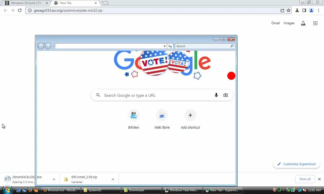Expand options for BitComet_2.09.zip download
The image size is (324, 194).
tap(113, 179)
